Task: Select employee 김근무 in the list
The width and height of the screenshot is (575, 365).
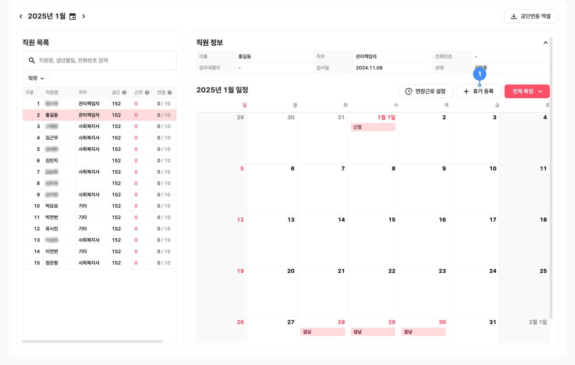Action: [x=52, y=138]
